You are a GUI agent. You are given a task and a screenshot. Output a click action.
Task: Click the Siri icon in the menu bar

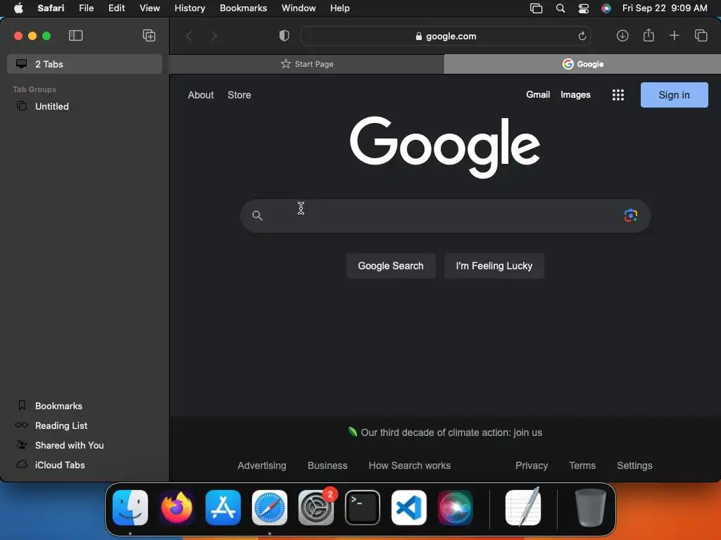tap(606, 8)
